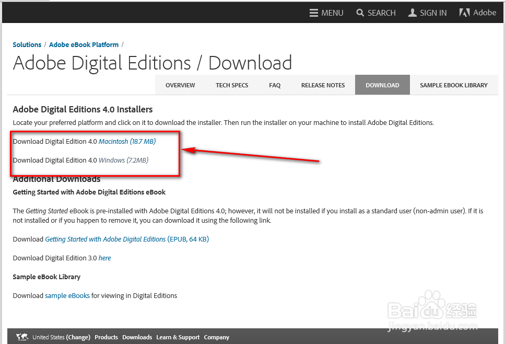Click the SIGN IN text link
This screenshot has height=344, width=505.
click(433, 13)
